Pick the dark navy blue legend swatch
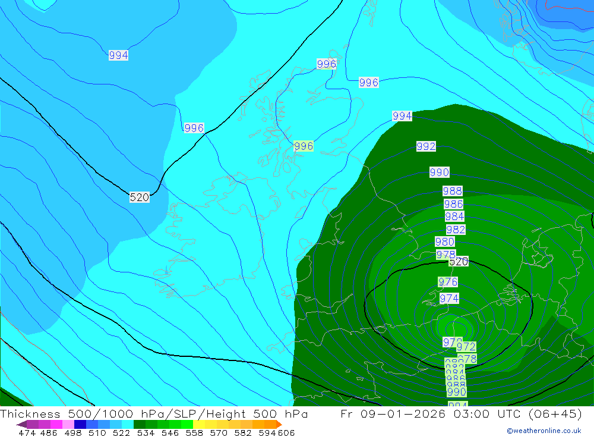The width and height of the screenshot is (594, 436). click(x=80, y=424)
